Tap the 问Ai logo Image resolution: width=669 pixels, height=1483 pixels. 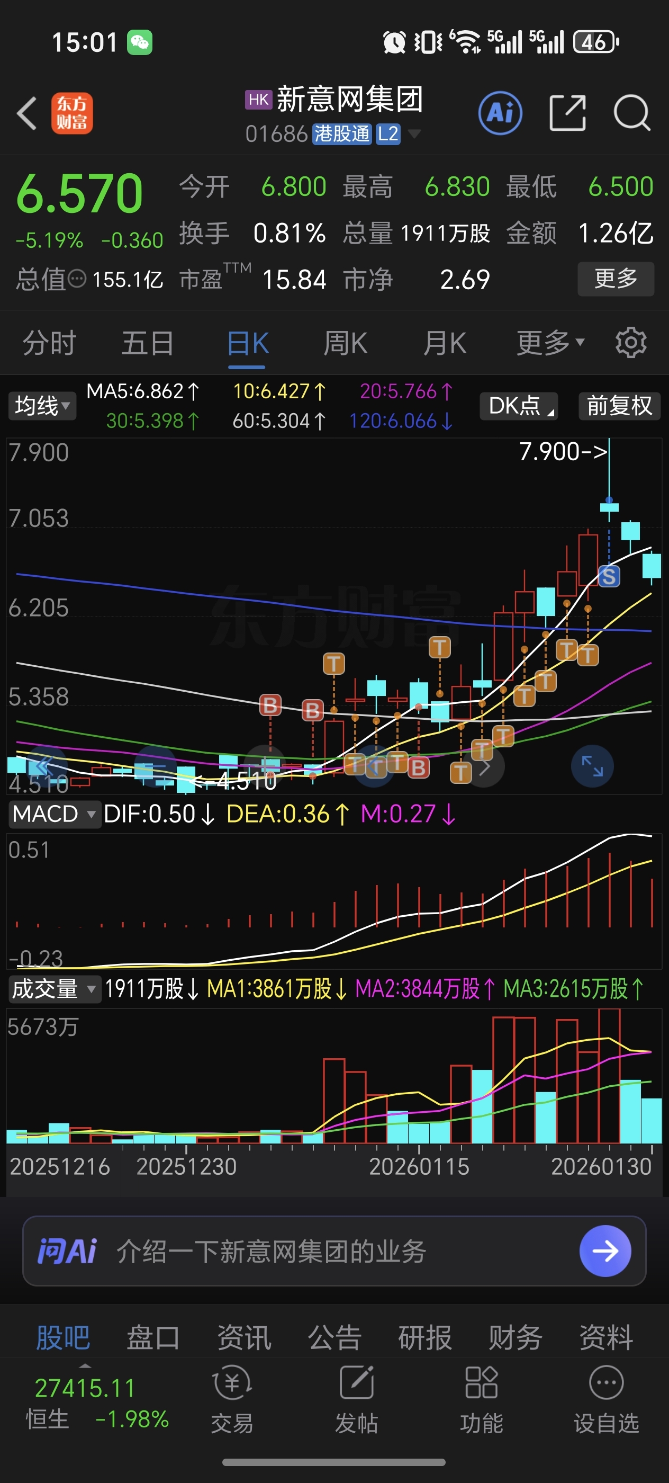pyautogui.click(x=67, y=1252)
